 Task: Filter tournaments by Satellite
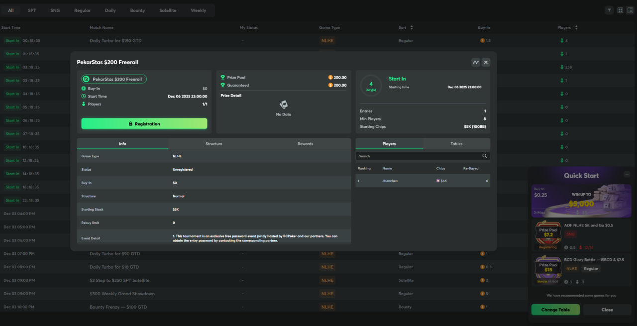point(168,10)
